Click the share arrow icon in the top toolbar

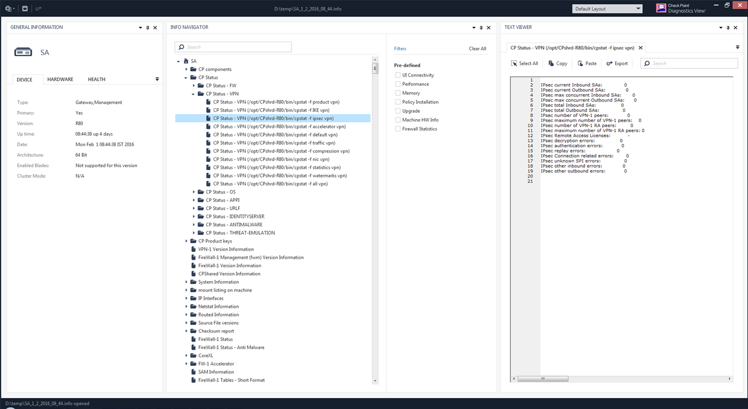click(39, 9)
